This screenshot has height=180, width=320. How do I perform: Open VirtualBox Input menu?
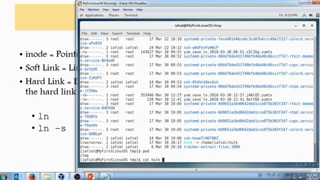(115, 9)
